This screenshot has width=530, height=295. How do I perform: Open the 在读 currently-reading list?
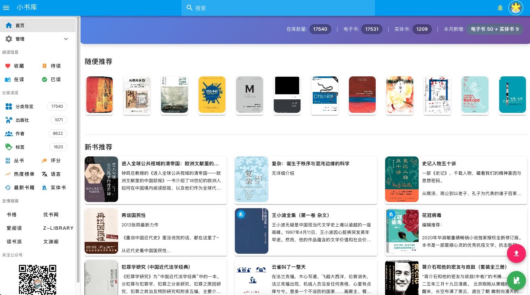click(x=19, y=79)
